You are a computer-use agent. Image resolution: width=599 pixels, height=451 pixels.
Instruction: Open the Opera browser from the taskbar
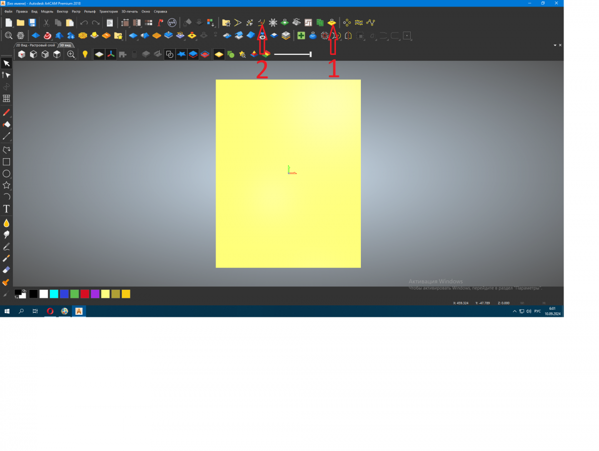pos(50,311)
